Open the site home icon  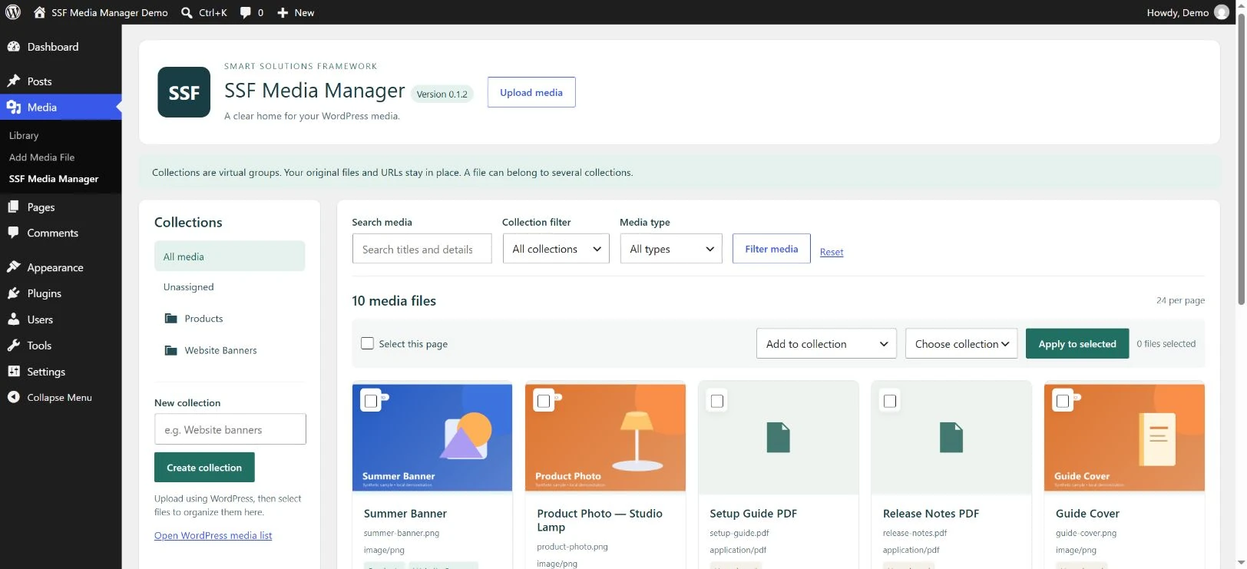pyautogui.click(x=40, y=12)
